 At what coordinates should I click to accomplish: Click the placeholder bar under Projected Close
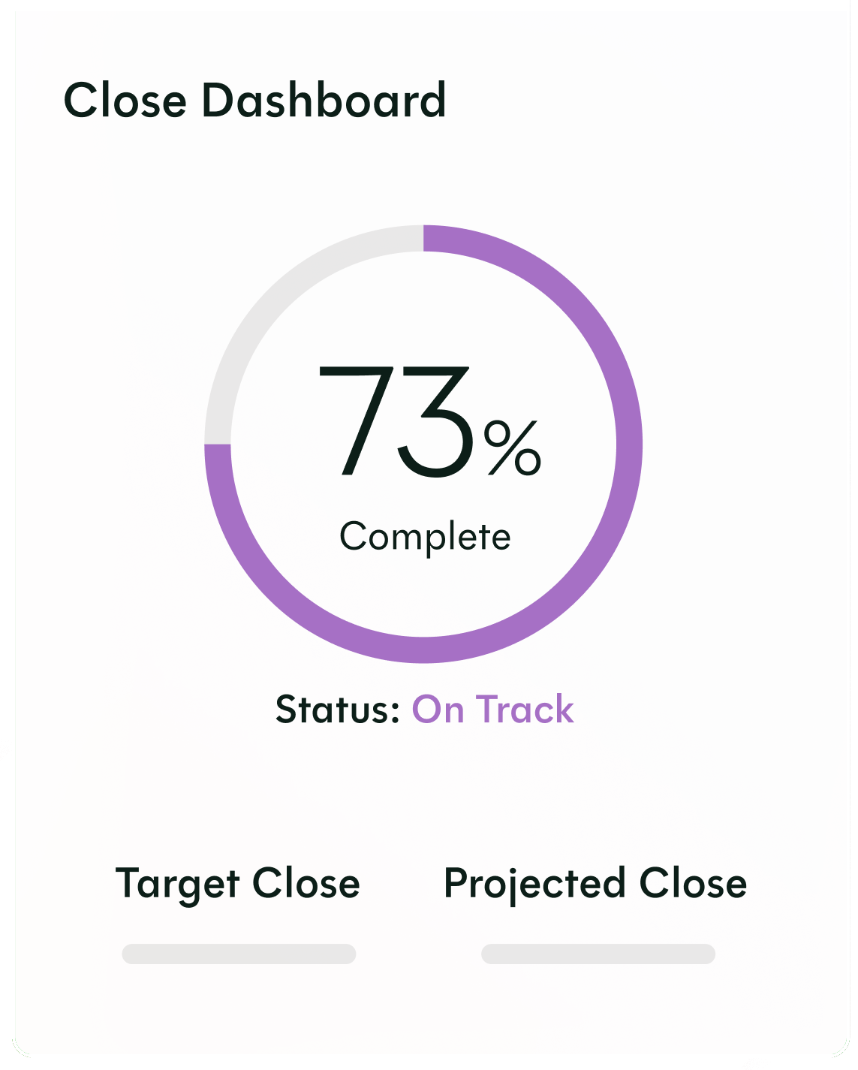coord(598,954)
